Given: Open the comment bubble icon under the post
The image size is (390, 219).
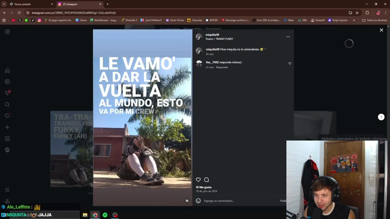Looking at the screenshot, I should click(x=206, y=180).
